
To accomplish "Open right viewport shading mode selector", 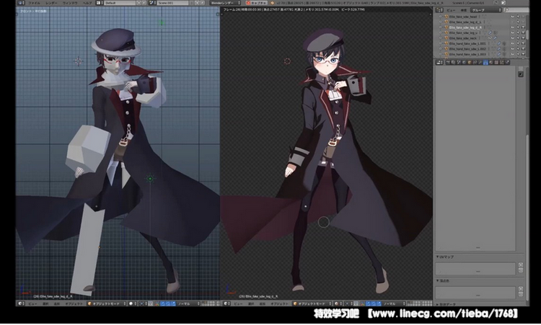I will (x=338, y=303).
